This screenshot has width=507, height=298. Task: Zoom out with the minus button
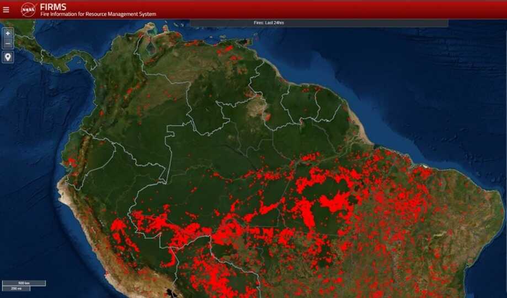pyautogui.click(x=8, y=44)
